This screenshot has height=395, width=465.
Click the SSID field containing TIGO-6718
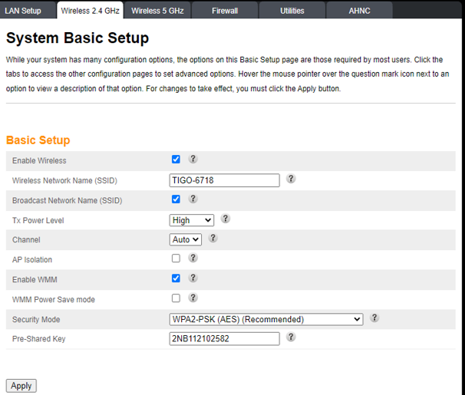coord(225,180)
